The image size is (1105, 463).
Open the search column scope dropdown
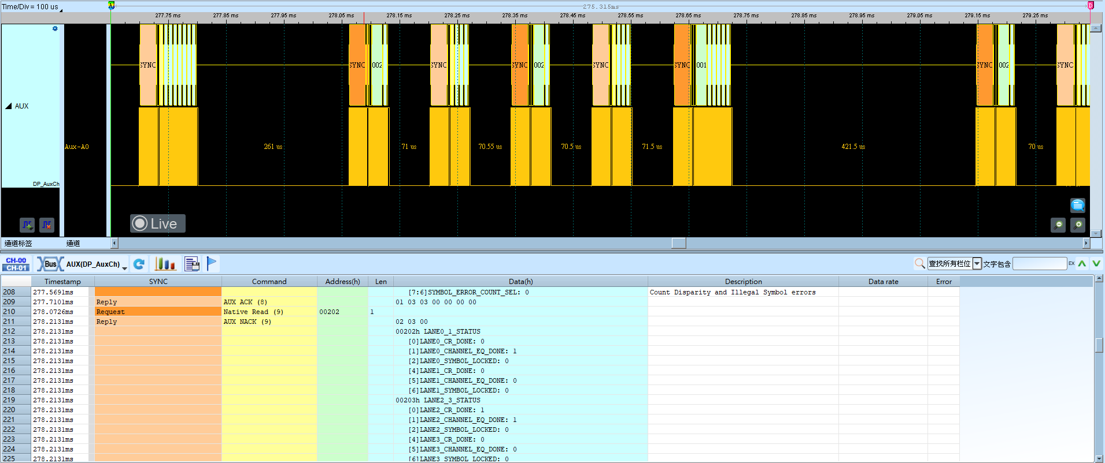point(977,264)
